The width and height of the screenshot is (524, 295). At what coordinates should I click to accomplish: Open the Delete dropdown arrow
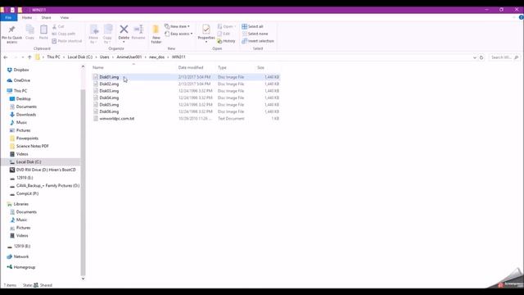(x=124, y=42)
